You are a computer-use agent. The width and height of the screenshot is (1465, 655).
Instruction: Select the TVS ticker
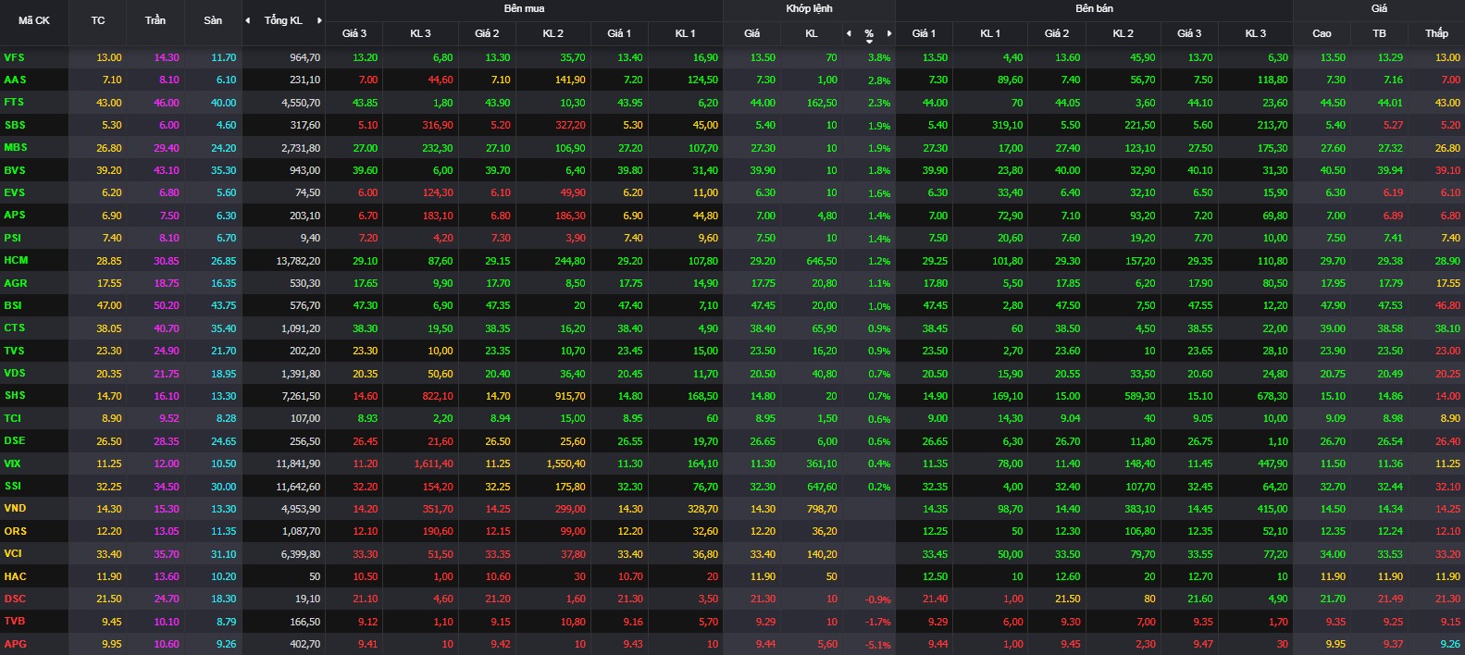pyautogui.click(x=14, y=351)
